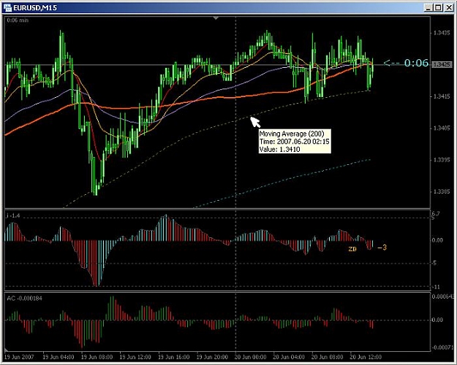Click the 1.3395 price axis label
The width and height of the screenshot is (457, 365).
pos(442,160)
